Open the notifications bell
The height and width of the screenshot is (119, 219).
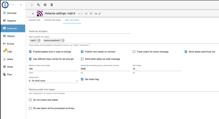[32, 5]
